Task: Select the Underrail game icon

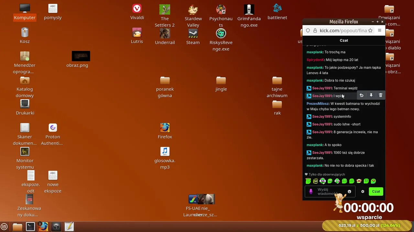Action: [x=165, y=36]
